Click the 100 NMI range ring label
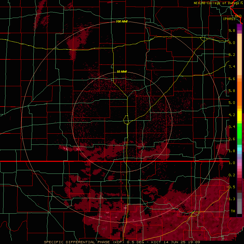This screenshot has width=244, height=244. click(122, 21)
